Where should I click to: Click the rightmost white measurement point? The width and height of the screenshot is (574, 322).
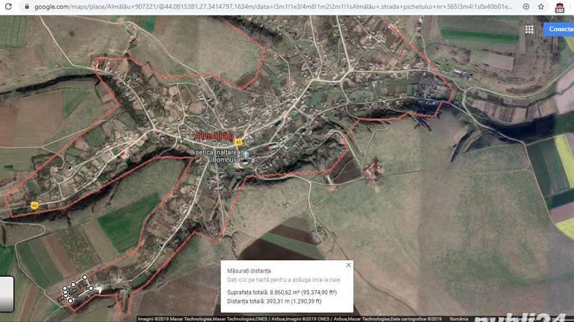pyautogui.click(x=91, y=289)
